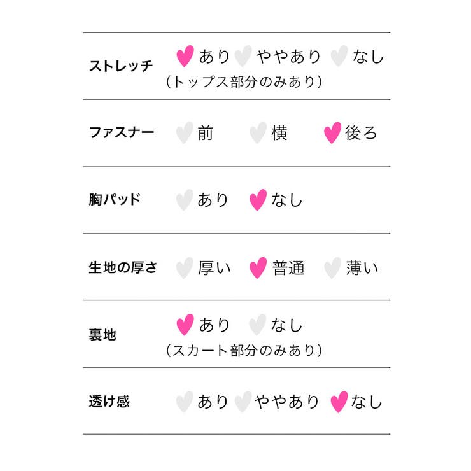The width and height of the screenshot is (471, 471).
Task: Select the gray heart for 裏地 なし
Action: [x=257, y=325]
